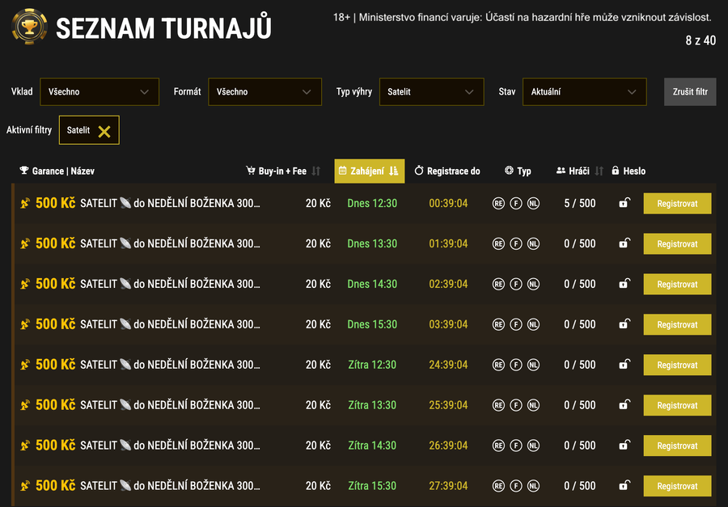This screenshot has width=728, height=507.
Task: Click F type icon in Dnes 13:30 row
Action: [516, 244]
